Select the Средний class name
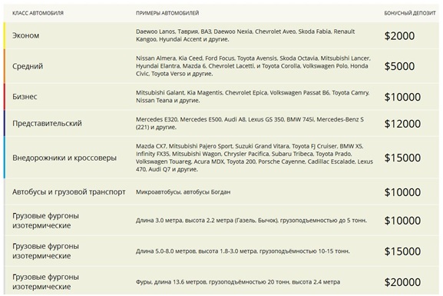This screenshot has height=296, width=443. click(x=28, y=66)
